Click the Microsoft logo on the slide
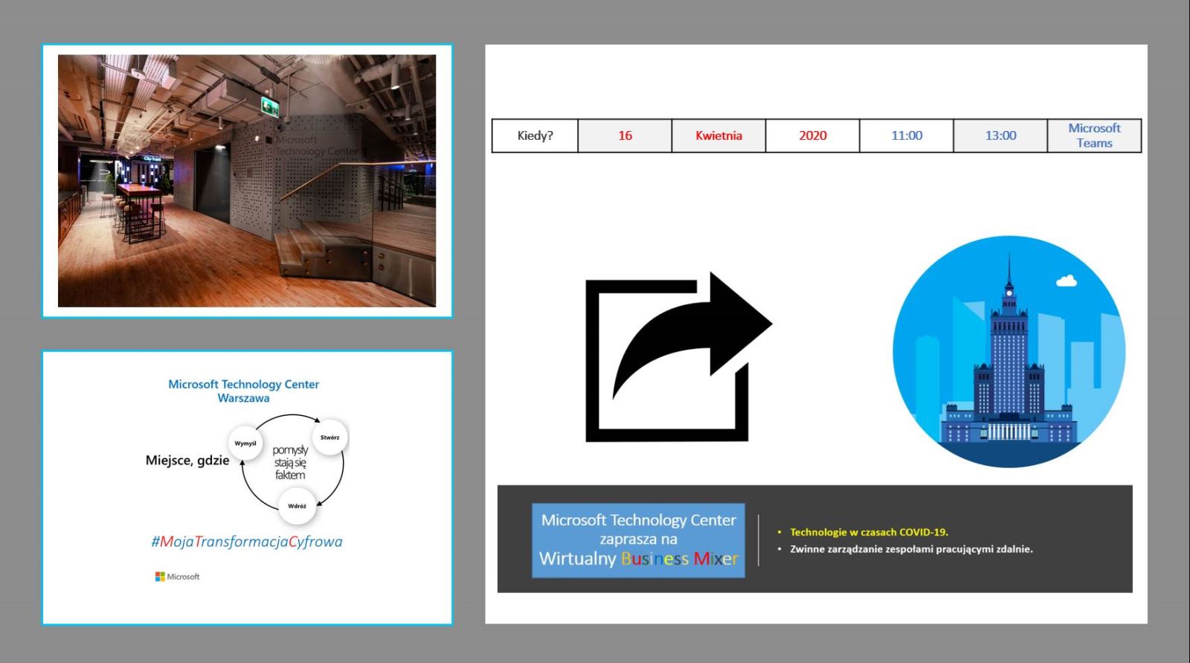Viewport: 1190px width, 663px height. pos(177,577)
